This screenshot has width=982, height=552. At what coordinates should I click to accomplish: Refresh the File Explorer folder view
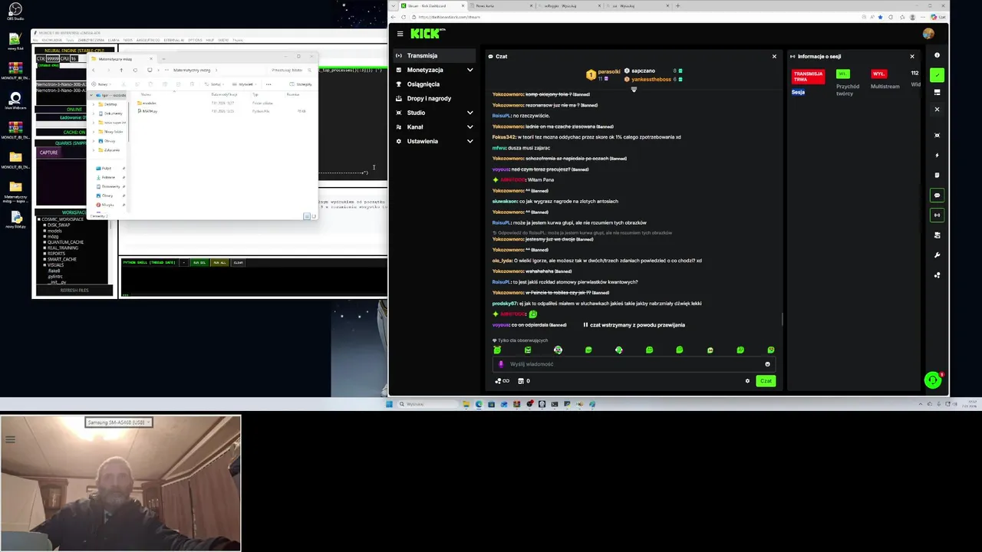[x=135, y=70]
